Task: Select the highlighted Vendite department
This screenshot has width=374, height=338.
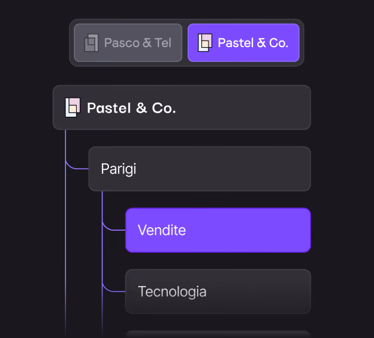Action: pos(218,230)
